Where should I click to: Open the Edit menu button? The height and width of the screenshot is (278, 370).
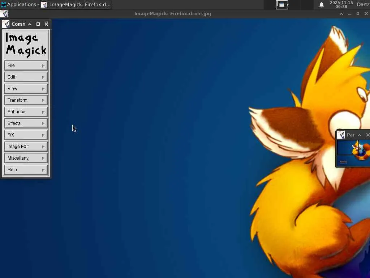(x=26, y=77)
